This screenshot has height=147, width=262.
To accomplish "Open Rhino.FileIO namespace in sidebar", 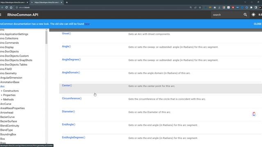I will [6, 69].
